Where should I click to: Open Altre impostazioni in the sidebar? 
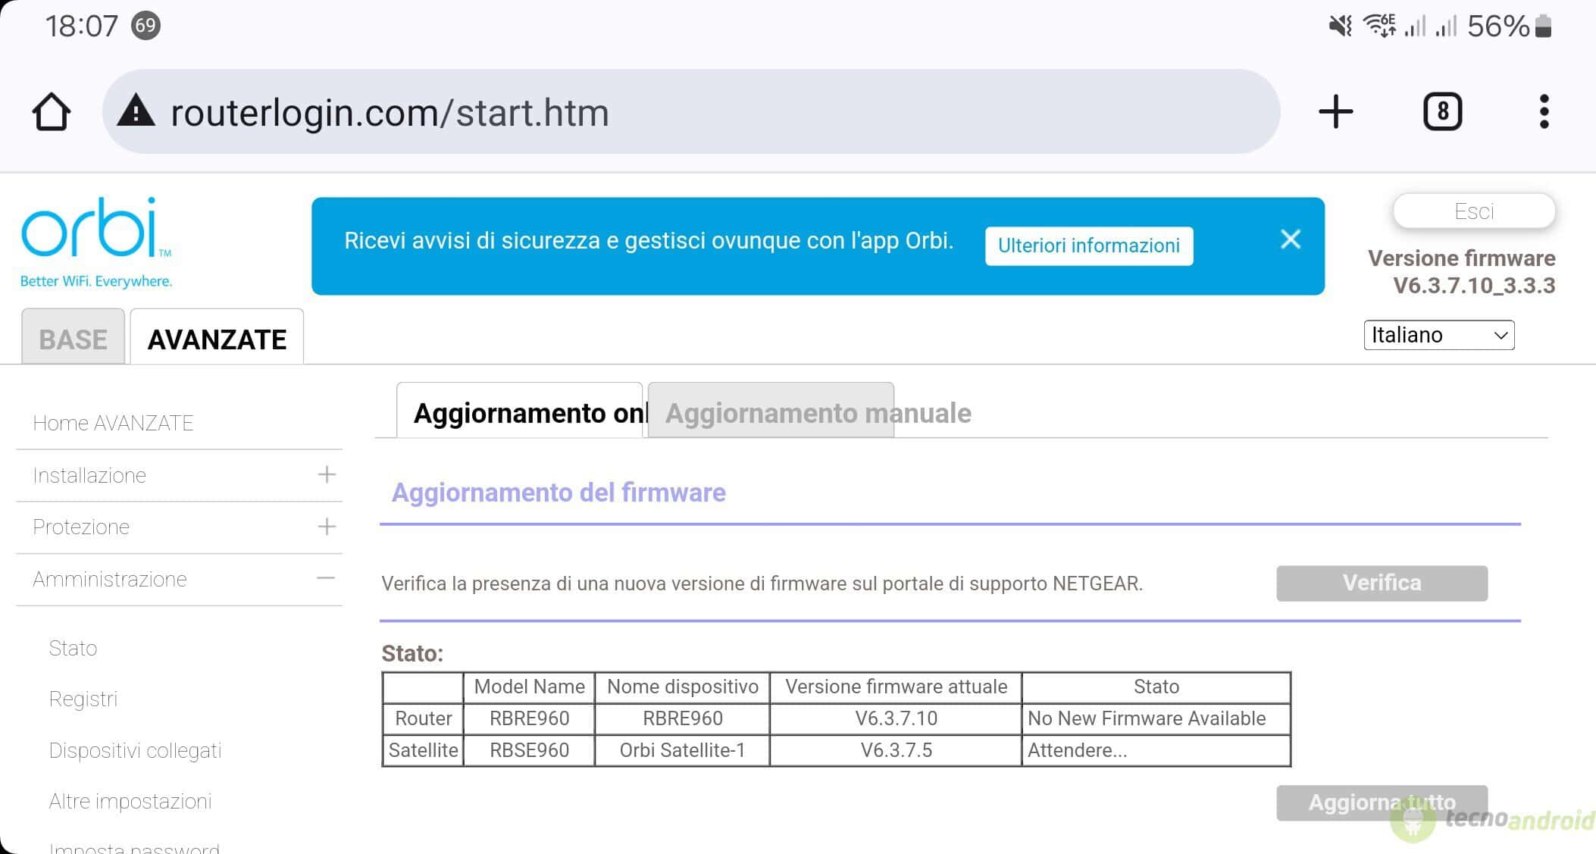[x=130, y=801]
